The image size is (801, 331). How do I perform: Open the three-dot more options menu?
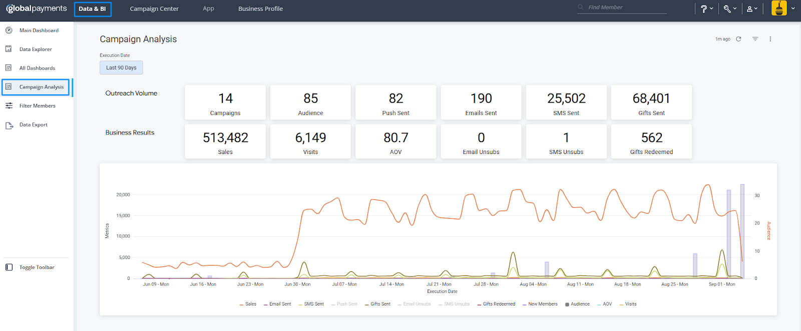770,39
